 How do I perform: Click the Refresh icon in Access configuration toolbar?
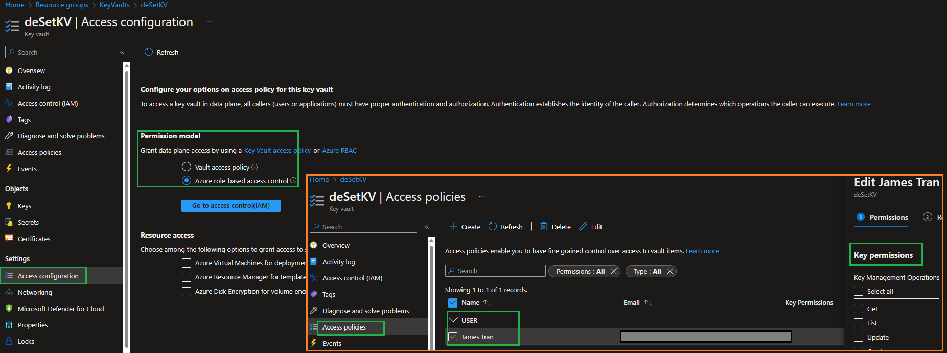click(x=149, y=52)
